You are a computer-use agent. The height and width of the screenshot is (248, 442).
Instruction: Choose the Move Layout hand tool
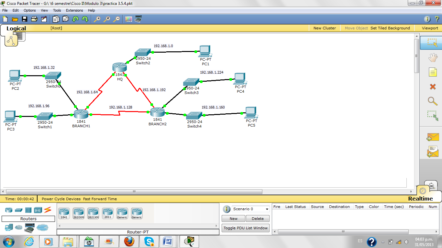(x=433, y=58)
